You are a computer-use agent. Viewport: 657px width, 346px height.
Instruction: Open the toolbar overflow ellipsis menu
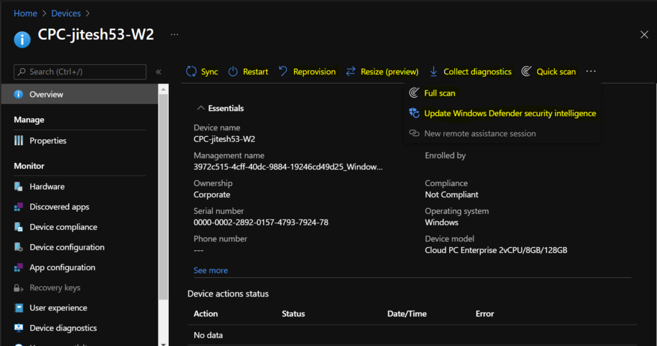[x=591, y=71]
